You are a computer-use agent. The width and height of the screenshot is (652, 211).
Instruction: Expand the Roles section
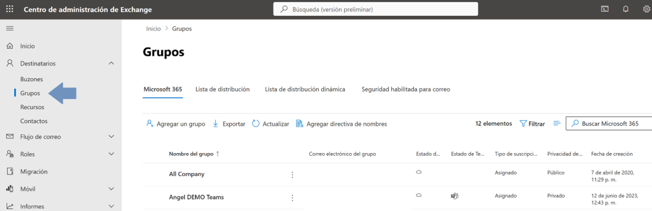coord(112,154)
